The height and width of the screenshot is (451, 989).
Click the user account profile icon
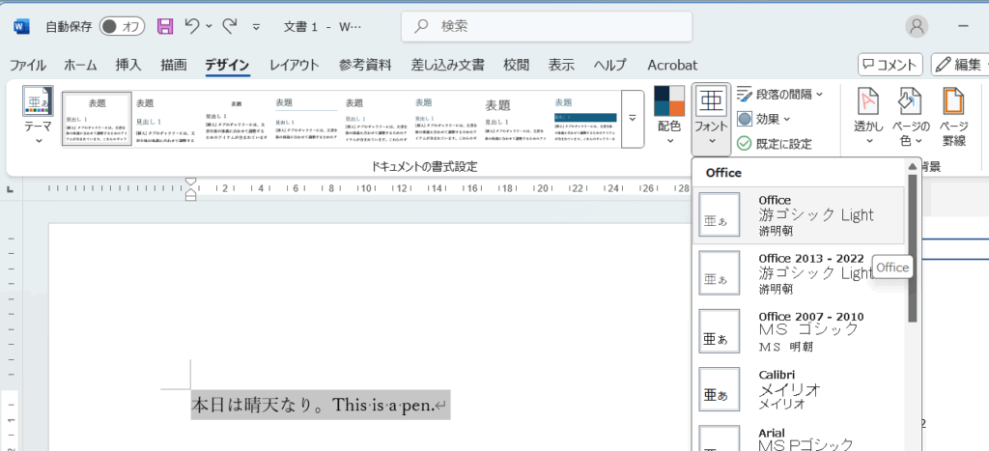[x=917, y=26]
